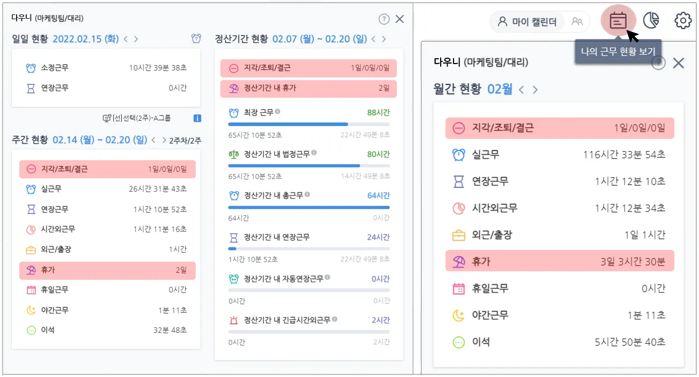This screenshot has height=377, width=699.
Task: Go to previous day in 일일 현황
Action: tap(126, 39)
